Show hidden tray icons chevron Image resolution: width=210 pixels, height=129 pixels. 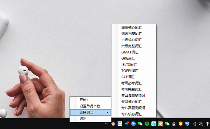pos(106,124)
